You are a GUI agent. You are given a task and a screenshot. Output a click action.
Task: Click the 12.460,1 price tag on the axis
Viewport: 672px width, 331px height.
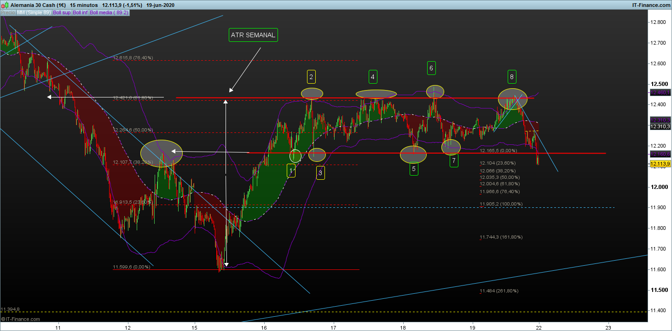pos(660,93)
